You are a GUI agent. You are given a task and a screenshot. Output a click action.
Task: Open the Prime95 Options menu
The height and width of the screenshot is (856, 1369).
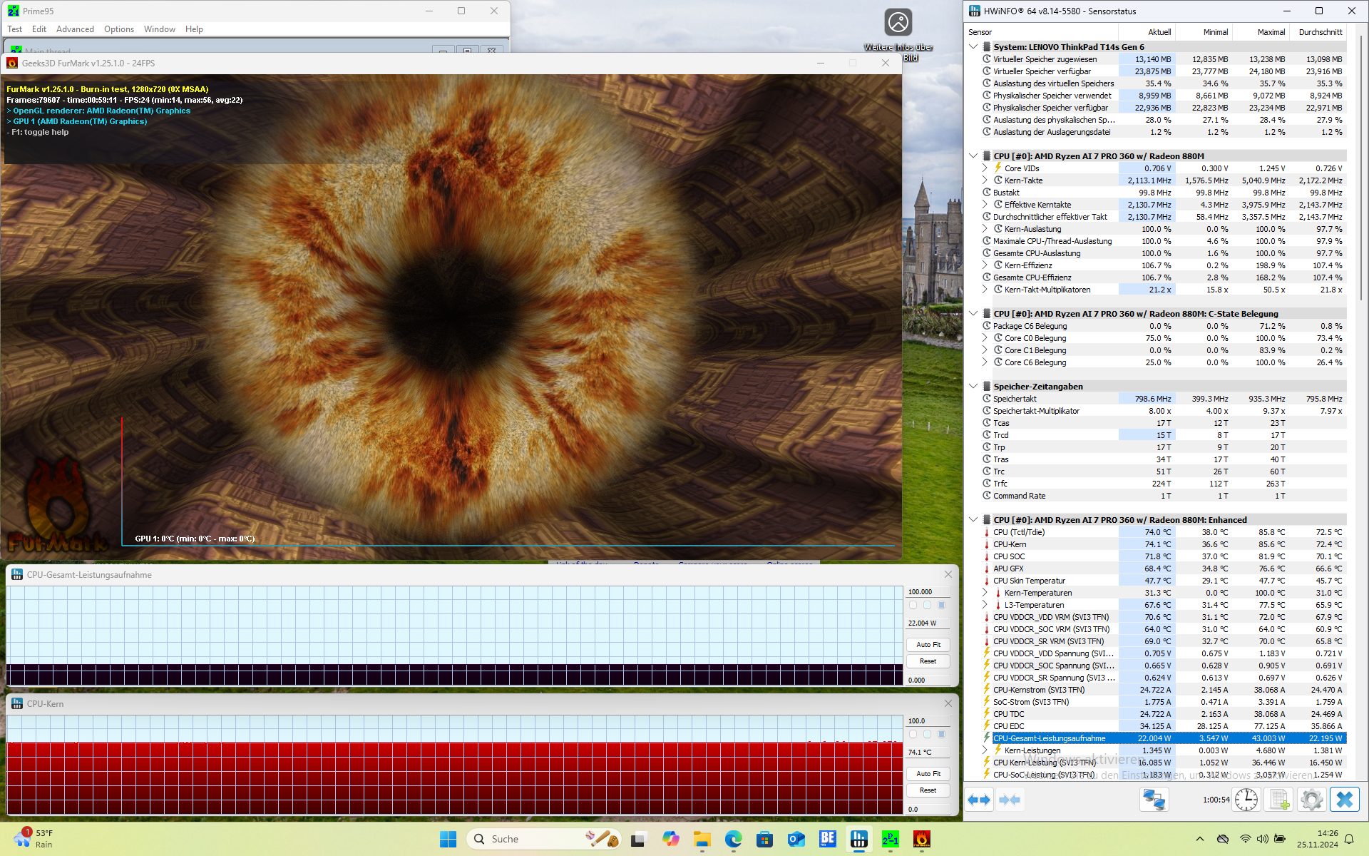[118, 29]
